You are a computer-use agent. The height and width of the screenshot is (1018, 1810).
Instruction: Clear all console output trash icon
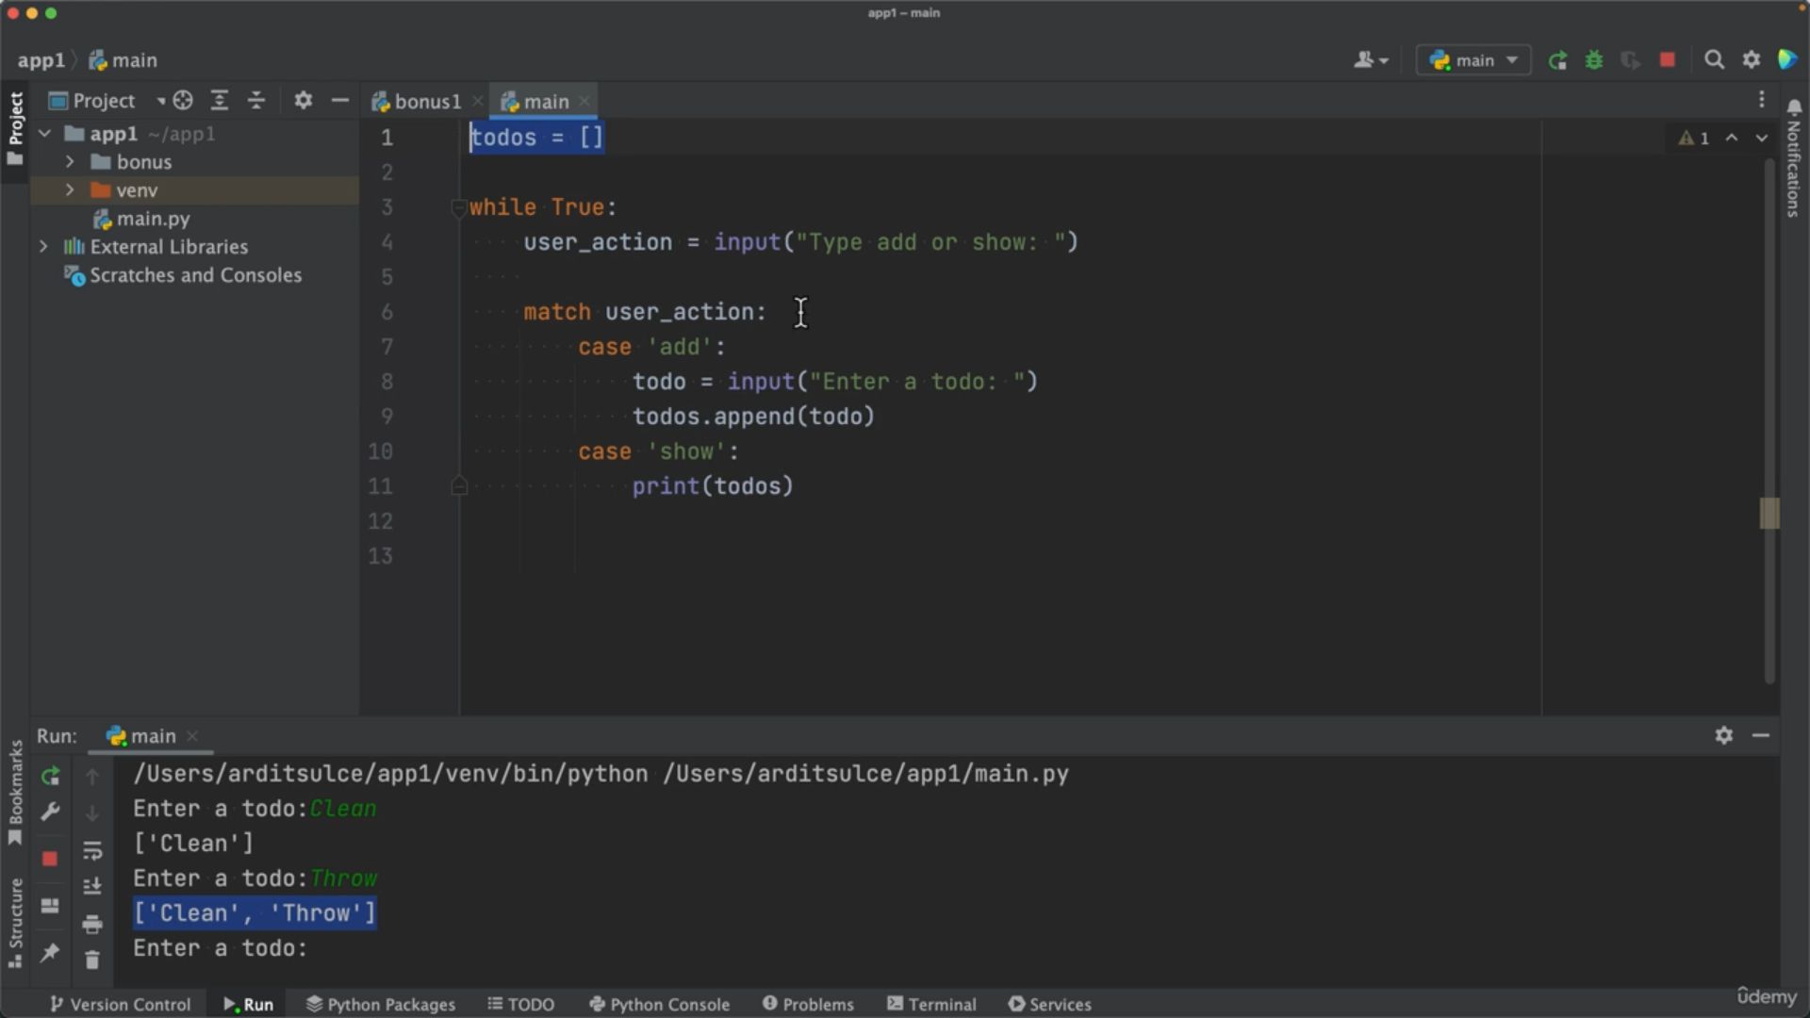click(92, 961)
